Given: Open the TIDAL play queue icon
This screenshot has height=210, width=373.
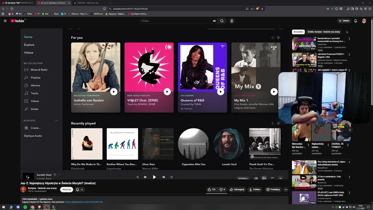Looking at the screenshot, I should 272,178.
